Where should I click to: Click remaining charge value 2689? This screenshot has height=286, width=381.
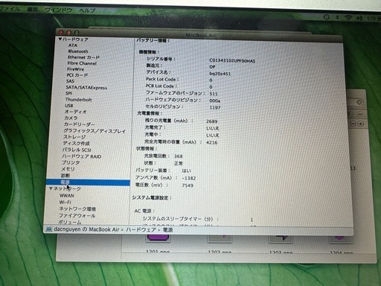pos(211,121)
